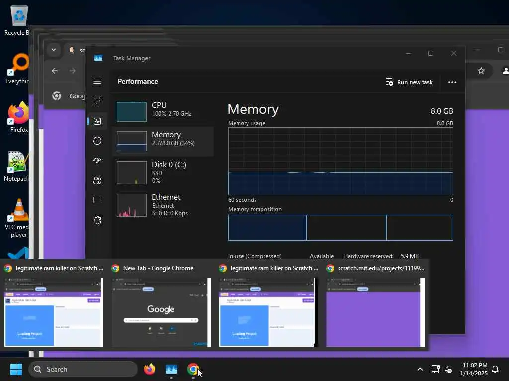Select Disk 0 (C:) performance item
Image resolution: width=509 pixels, height=381 pixels.
163,172
